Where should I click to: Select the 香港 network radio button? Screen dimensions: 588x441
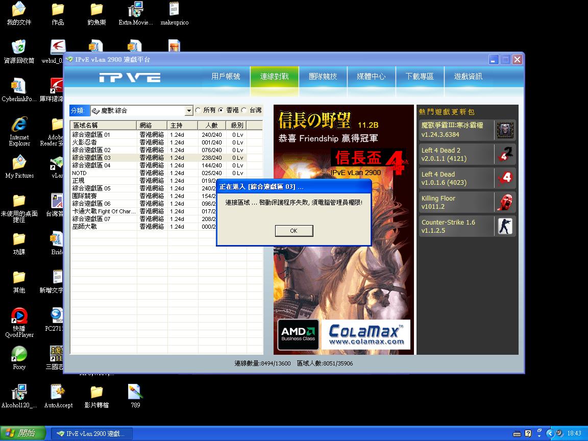pyautogui.click(x=221, y=110)
